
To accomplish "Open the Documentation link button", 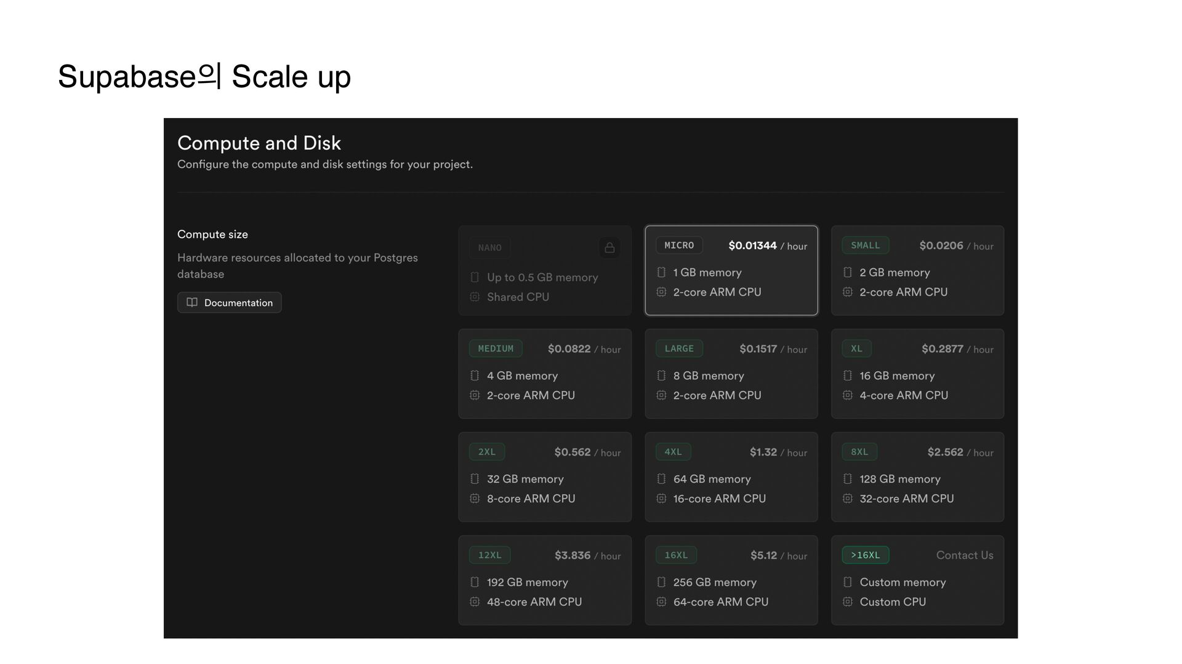I will click(229, 302).
